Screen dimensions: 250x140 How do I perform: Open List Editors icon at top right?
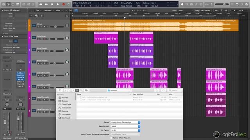pyautogui.click(x=232, y=4)
